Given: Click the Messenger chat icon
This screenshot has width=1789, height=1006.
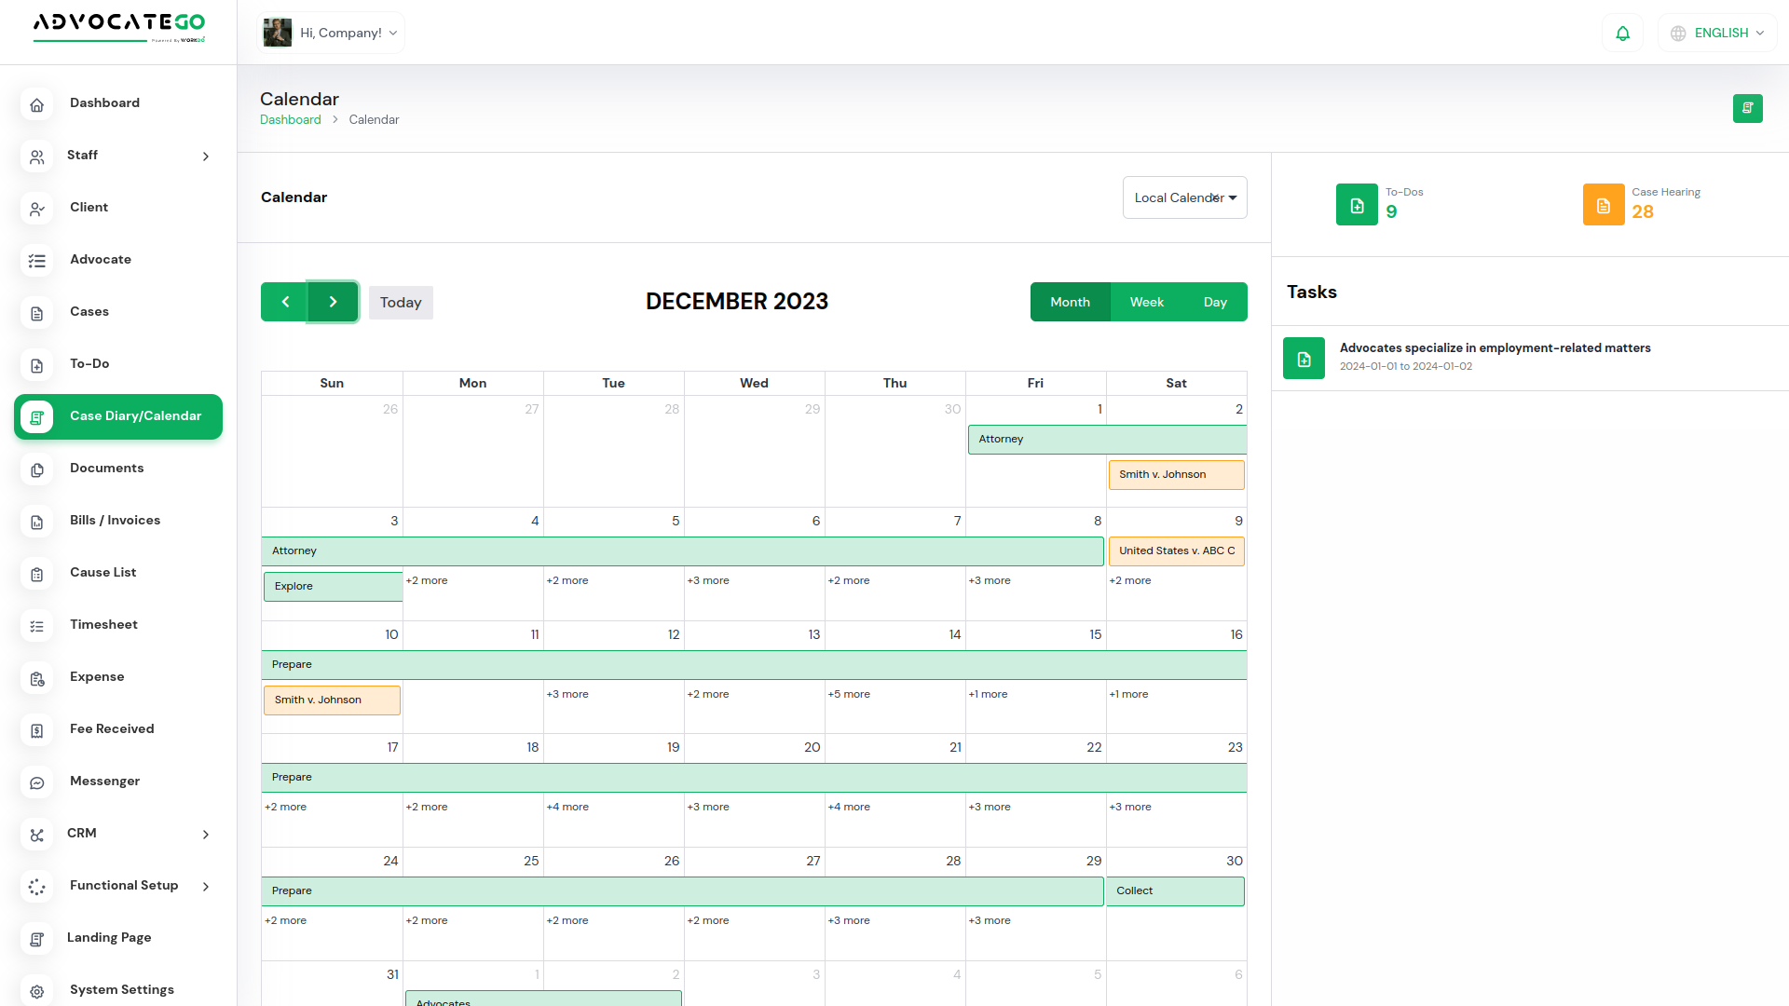Looking at the screenshot, I should [37, 782].
